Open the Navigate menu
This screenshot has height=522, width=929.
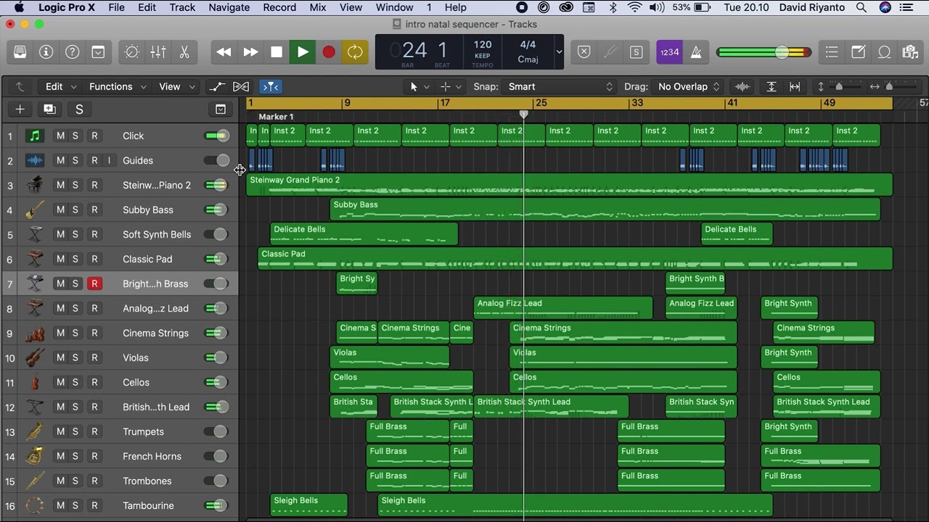(229, 7)
